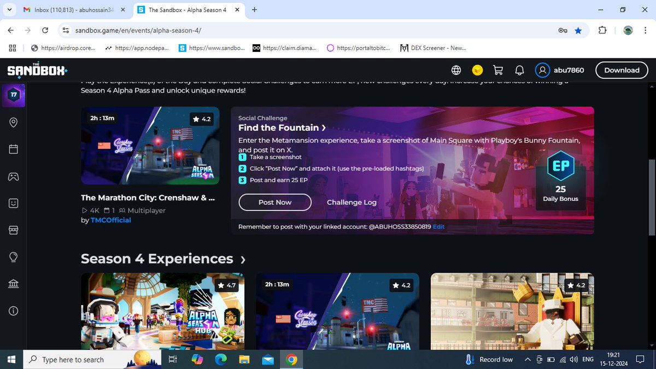Open the language globe selector
The height and width of the screenshot is (369, 656).
point(456,70)
